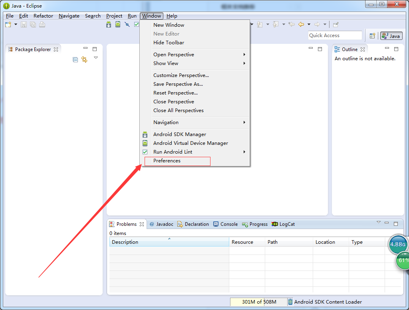The image size is (409, 310).
Task: Open the New wizard dropdown arrow
Action: click(x=16, y=24)
